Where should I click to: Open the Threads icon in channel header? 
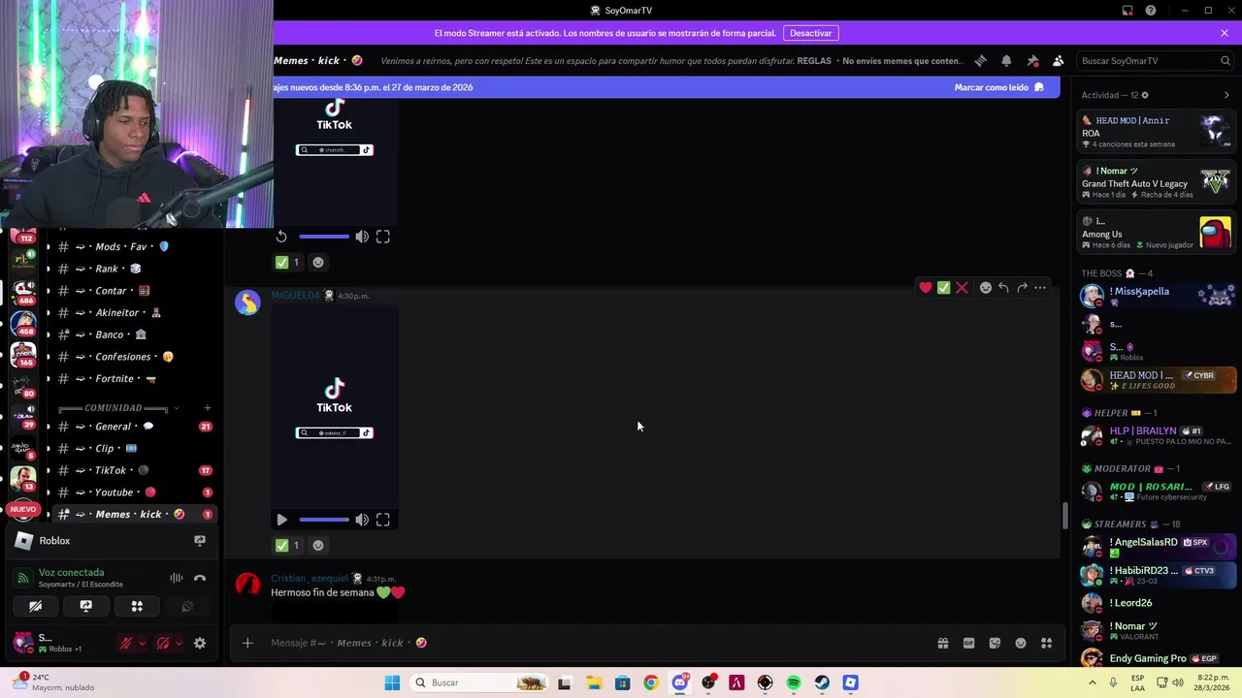980,60
